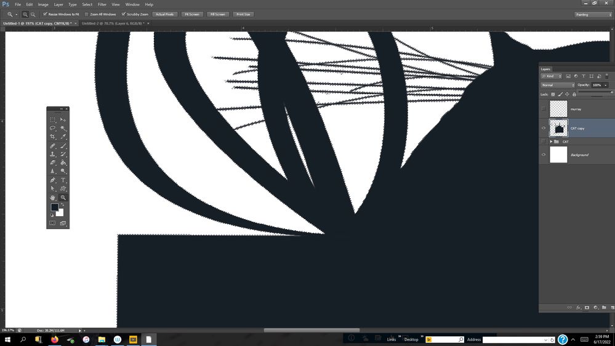
Task: Click Zoom In mode icon in options bar
Action: (25, 15)
